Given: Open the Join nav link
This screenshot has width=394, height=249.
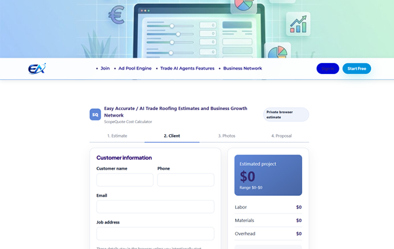Looking at the screenshot, I should (x=105, y=68).
